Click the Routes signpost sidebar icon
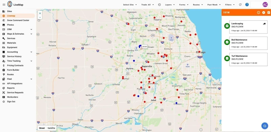This screenshot has width=271, height=132. pyautogui.click(x=4, y=74)
